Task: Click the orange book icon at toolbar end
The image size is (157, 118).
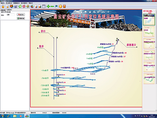Action: pos(64,6)
